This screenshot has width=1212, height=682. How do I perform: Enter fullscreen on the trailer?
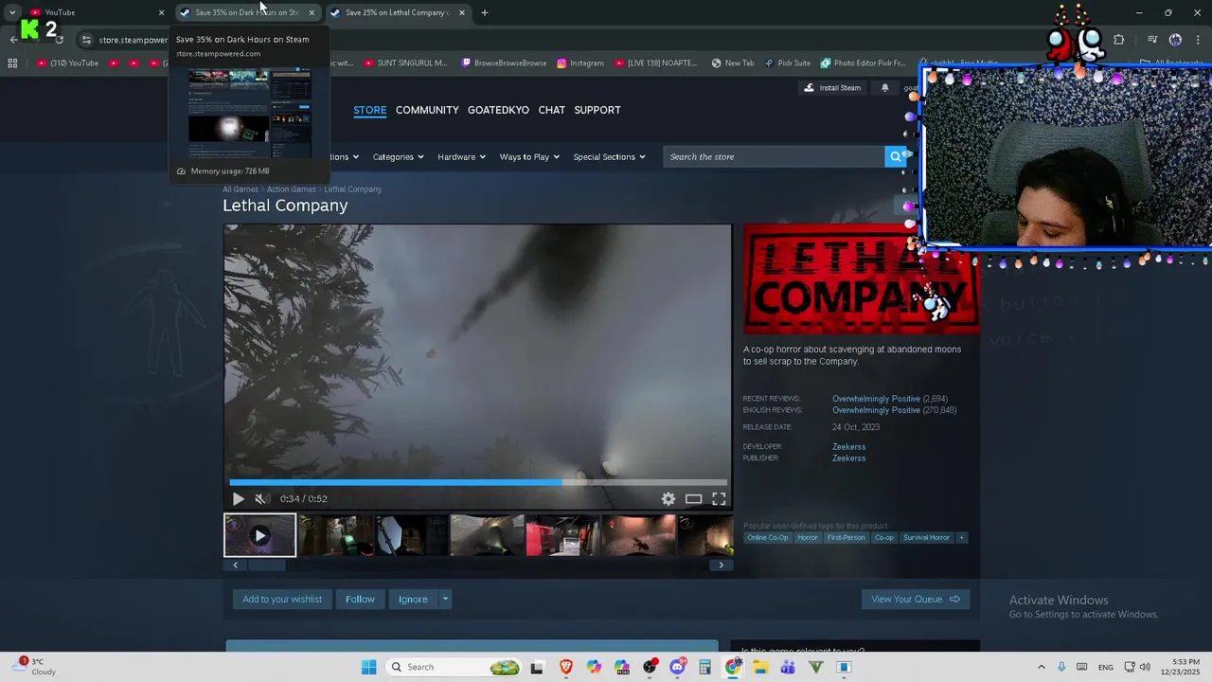click(x=719, y=499)
